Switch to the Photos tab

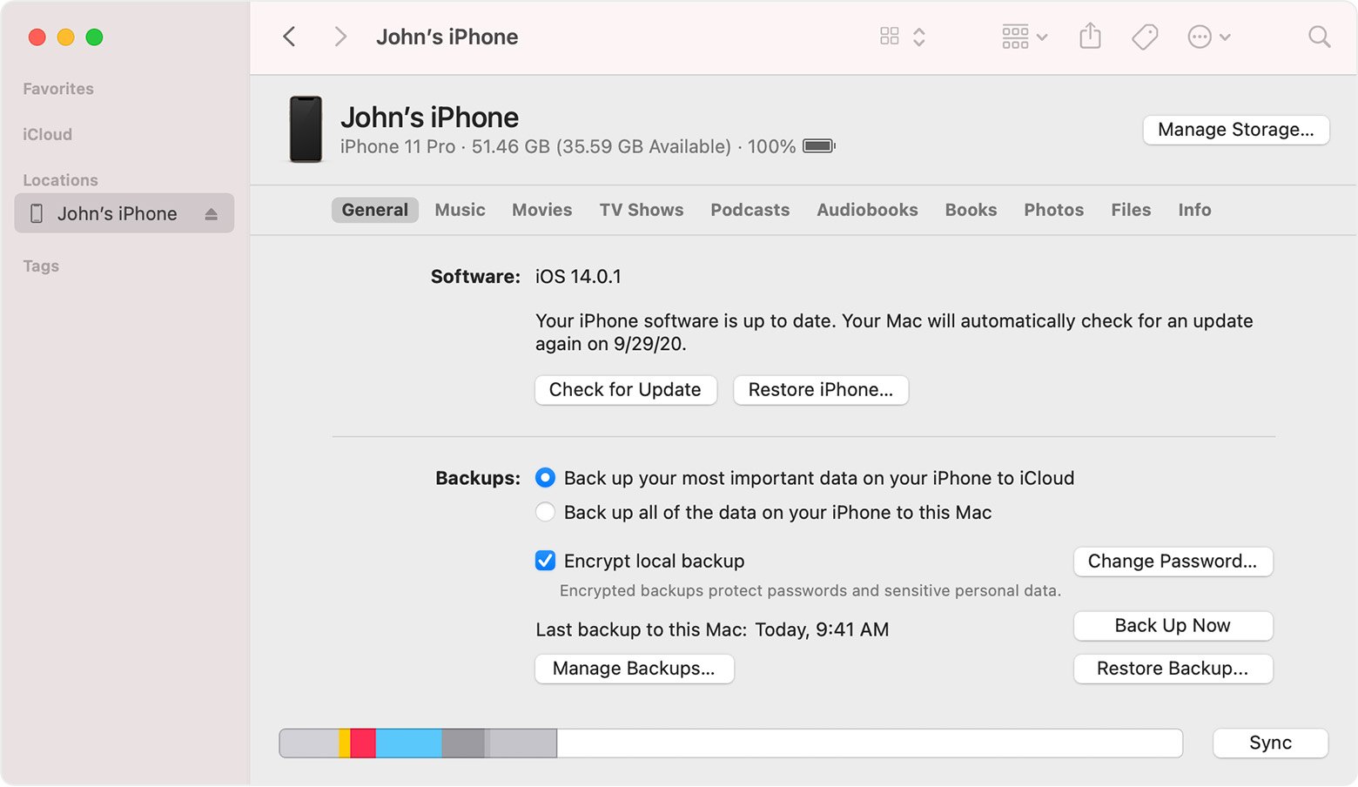pos(1054,210)
